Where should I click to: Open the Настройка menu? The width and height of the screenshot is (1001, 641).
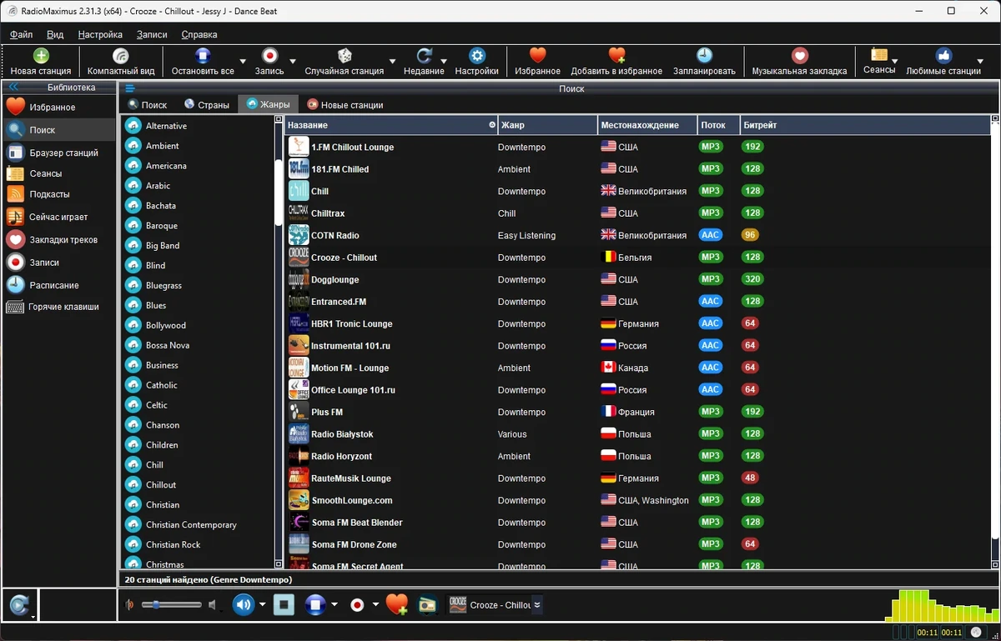coord(100,34)
